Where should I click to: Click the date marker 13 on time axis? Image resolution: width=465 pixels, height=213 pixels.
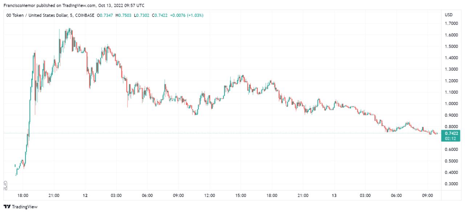[x=334, y=196]
